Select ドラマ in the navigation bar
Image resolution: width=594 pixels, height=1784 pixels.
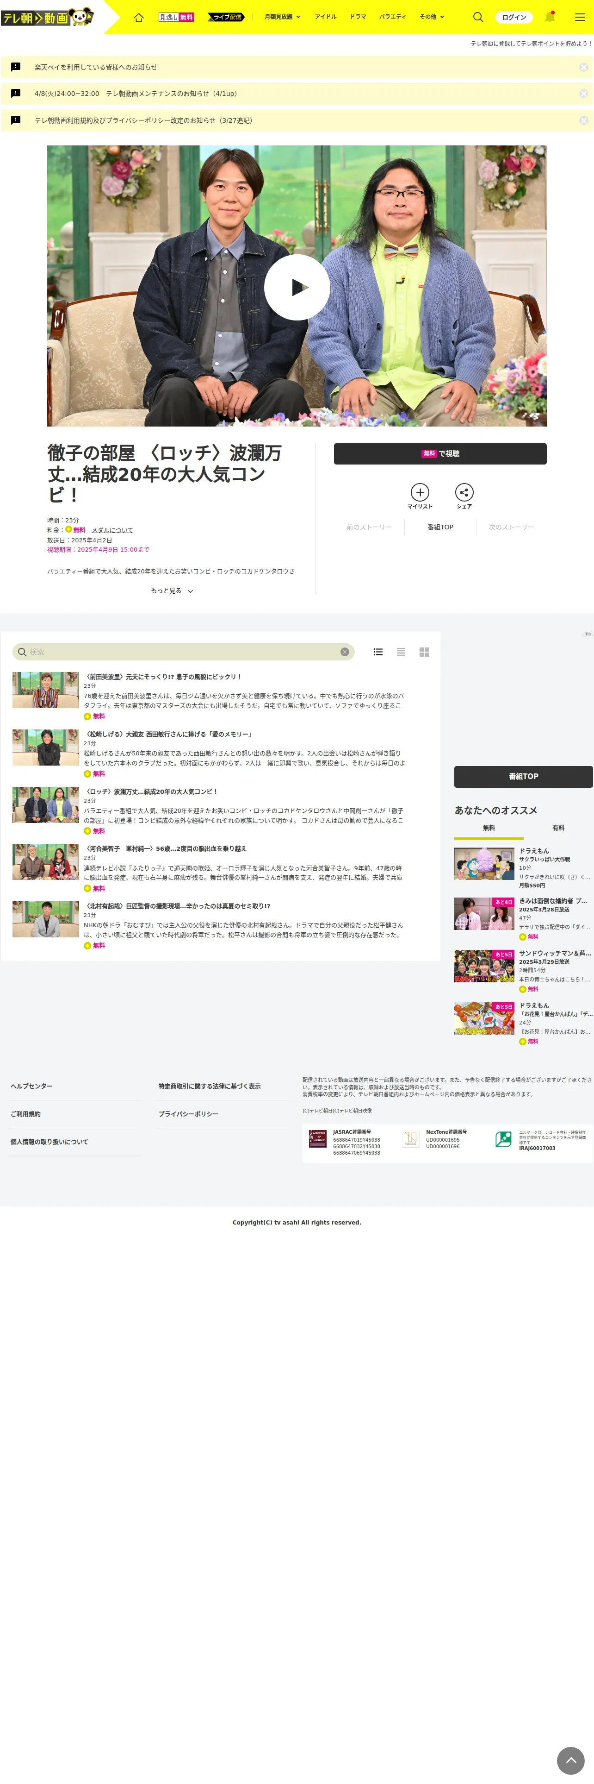pos(358,17)
